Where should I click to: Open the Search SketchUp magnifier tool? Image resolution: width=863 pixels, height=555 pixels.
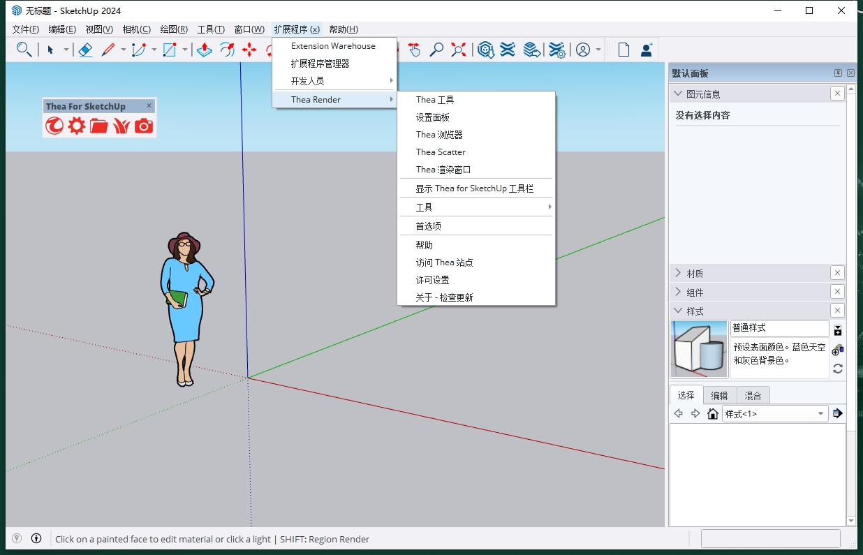24,50
